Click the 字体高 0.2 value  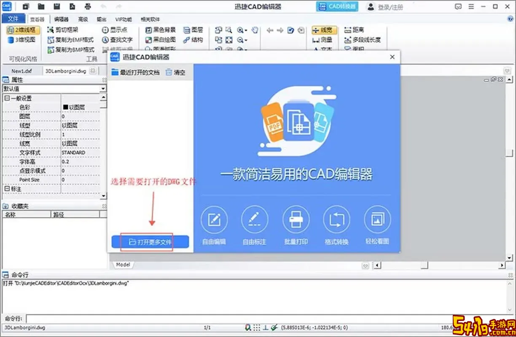coord(65,162)
